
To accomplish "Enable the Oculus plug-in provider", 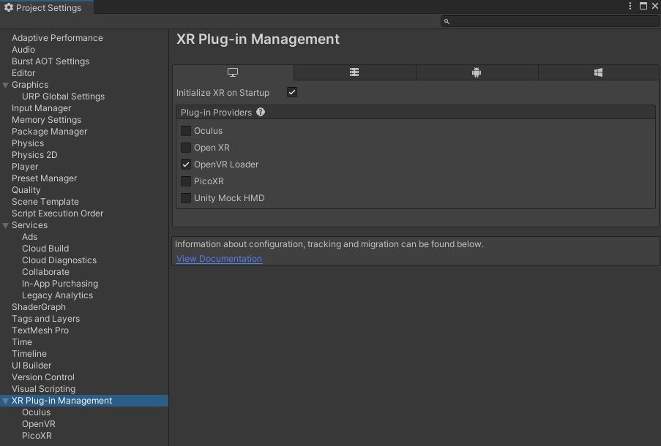I will [x=186, y=131].
